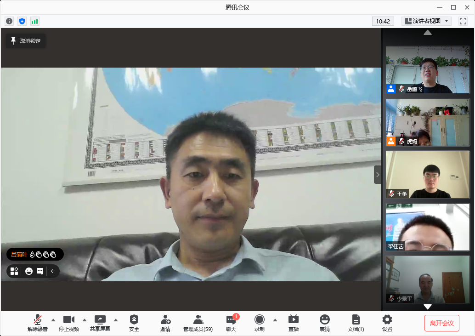The height and width of the screenshot is (336, 475).
Task: Unmute microphone with 解除静音
Action: tap(38, 323)
